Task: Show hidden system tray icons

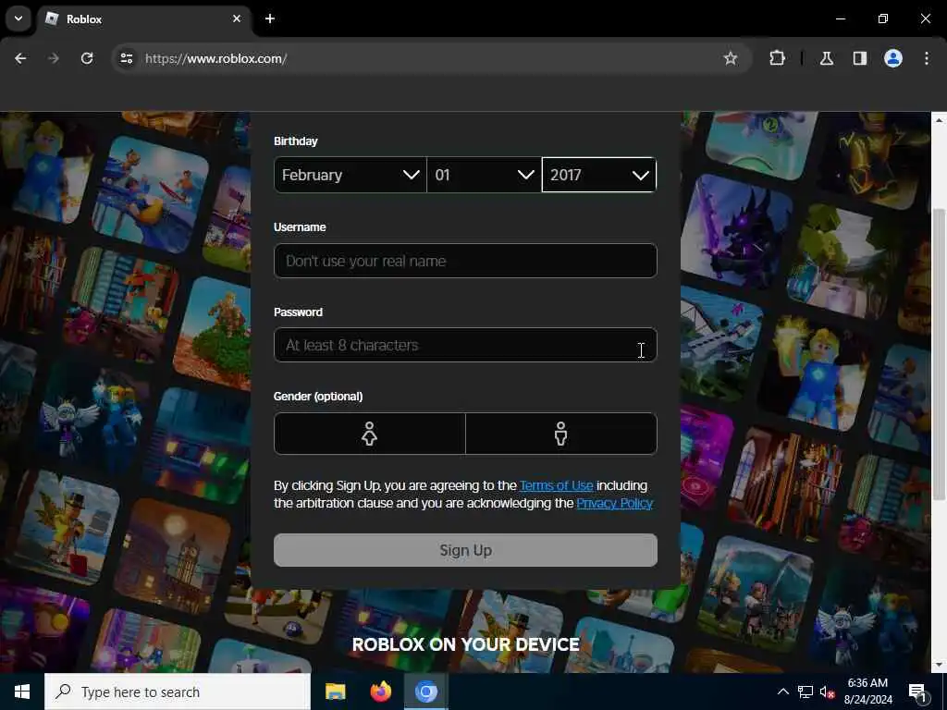Action: point(782,692)
